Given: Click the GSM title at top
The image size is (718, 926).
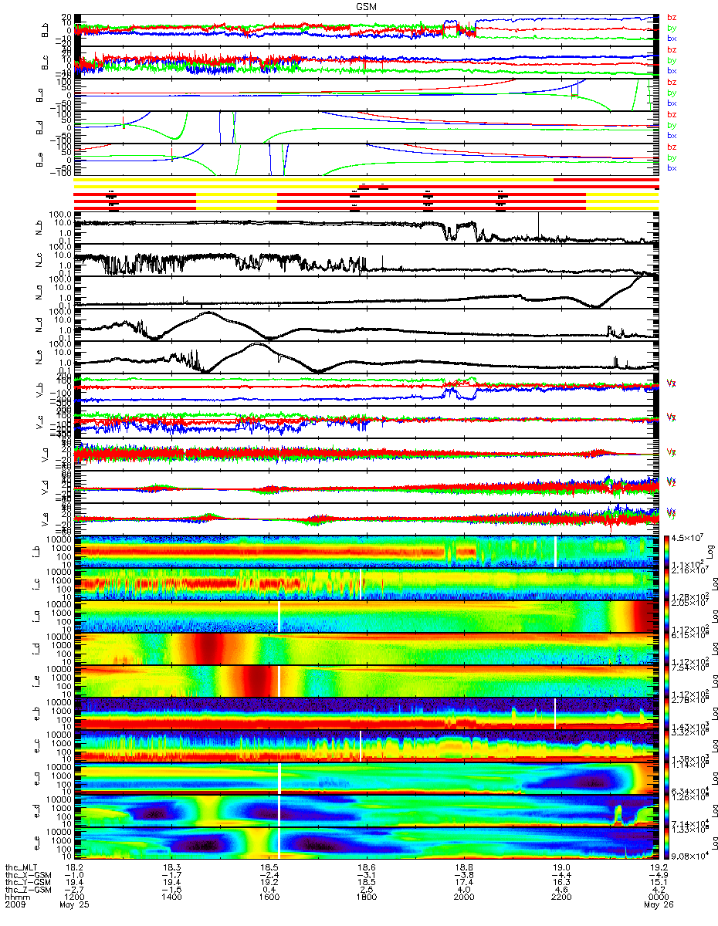Looking at the screenshot, I should pos(367,6).
